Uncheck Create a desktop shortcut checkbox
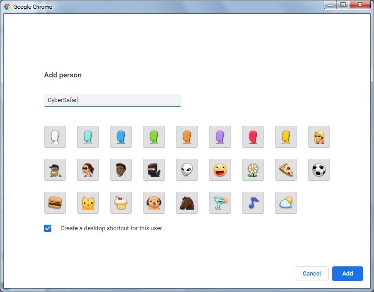Image resolution: width=374 pixels, height=292 pixels. point(48,228)
